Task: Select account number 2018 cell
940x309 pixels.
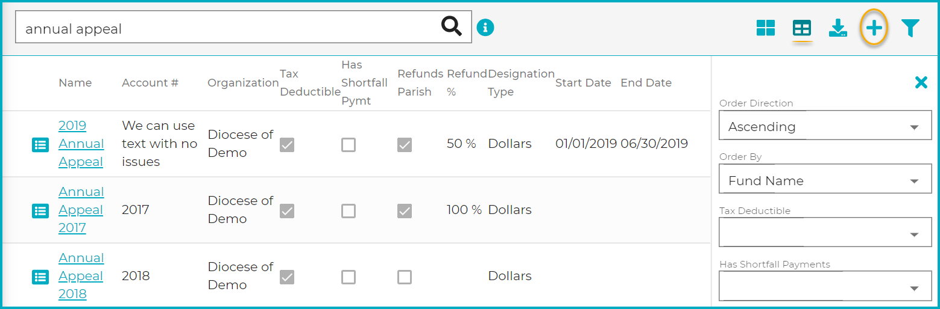Action: pos(136,277)
